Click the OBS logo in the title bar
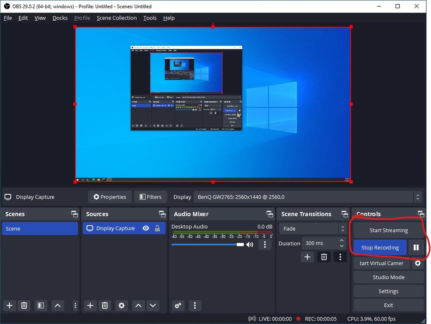This screenshot has width=431, height=324. click(x=7, y=6)
